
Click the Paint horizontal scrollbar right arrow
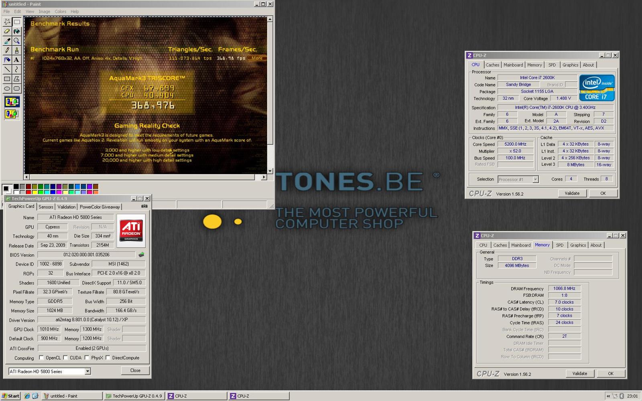coord(264,177)
